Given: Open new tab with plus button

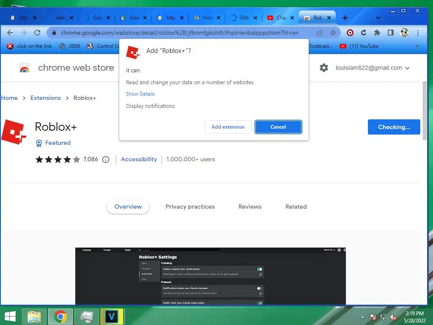Looking at the screenshot, I should (345, 18).
